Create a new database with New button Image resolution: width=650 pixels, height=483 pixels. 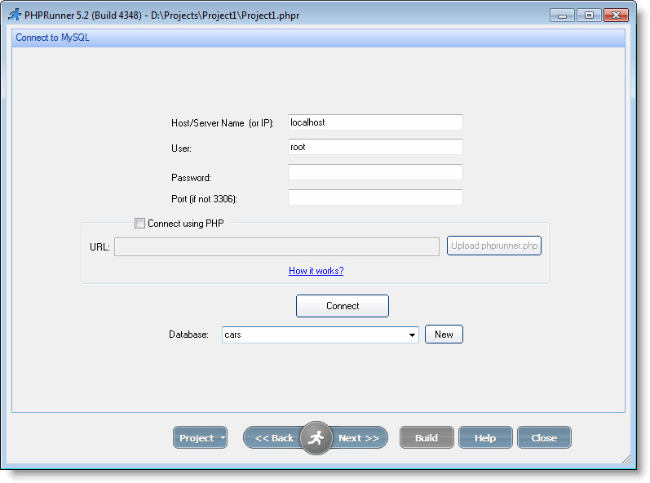click(x=444, y=335)
